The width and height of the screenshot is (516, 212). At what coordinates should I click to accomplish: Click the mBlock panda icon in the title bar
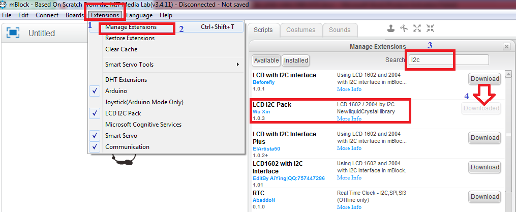(3, 5)
